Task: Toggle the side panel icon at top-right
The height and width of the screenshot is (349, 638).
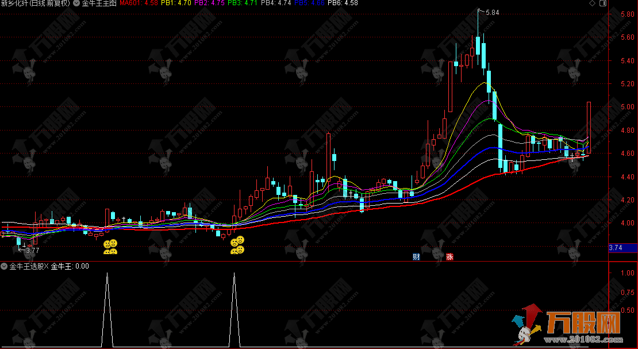Action: click(602, 3)
